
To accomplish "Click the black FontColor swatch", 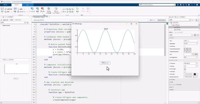I will pos(195,74).
